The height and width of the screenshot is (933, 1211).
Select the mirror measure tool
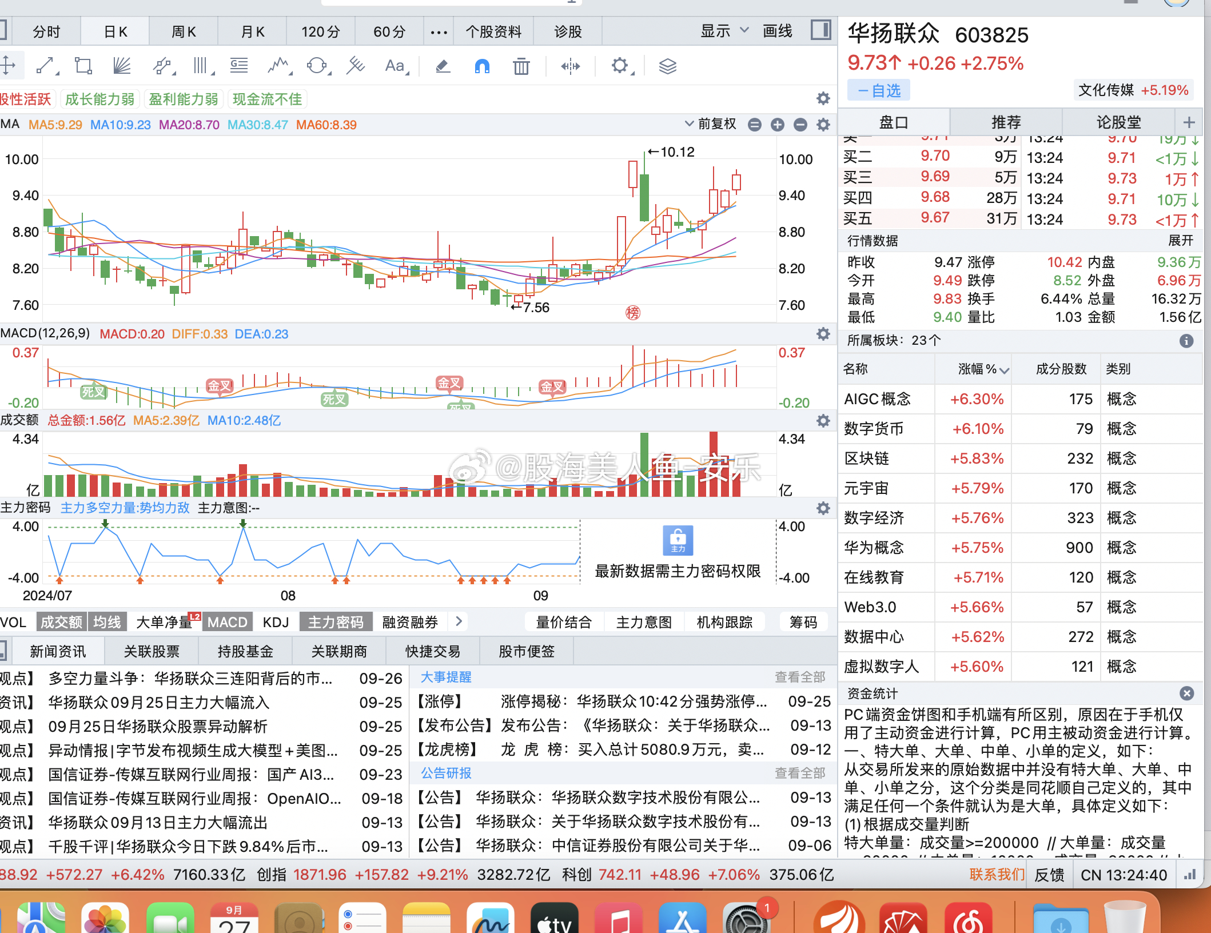570,66
